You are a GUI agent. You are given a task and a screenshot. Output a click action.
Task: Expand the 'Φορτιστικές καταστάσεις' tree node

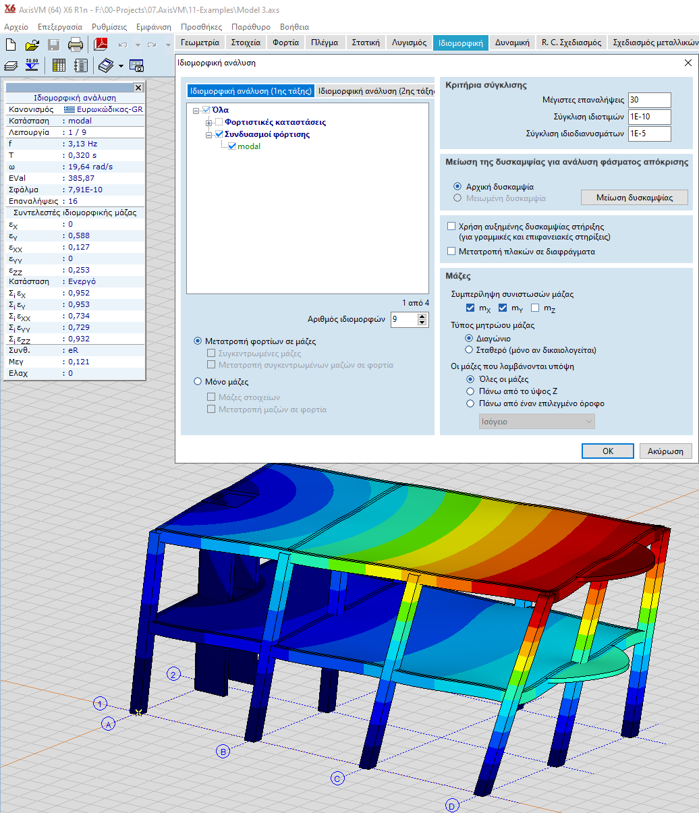pyautogui.click(x=209, y=123)
